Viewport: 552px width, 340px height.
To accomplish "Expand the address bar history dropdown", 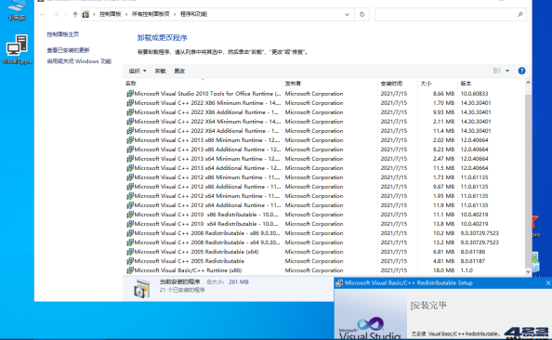I will click(348, 15).
